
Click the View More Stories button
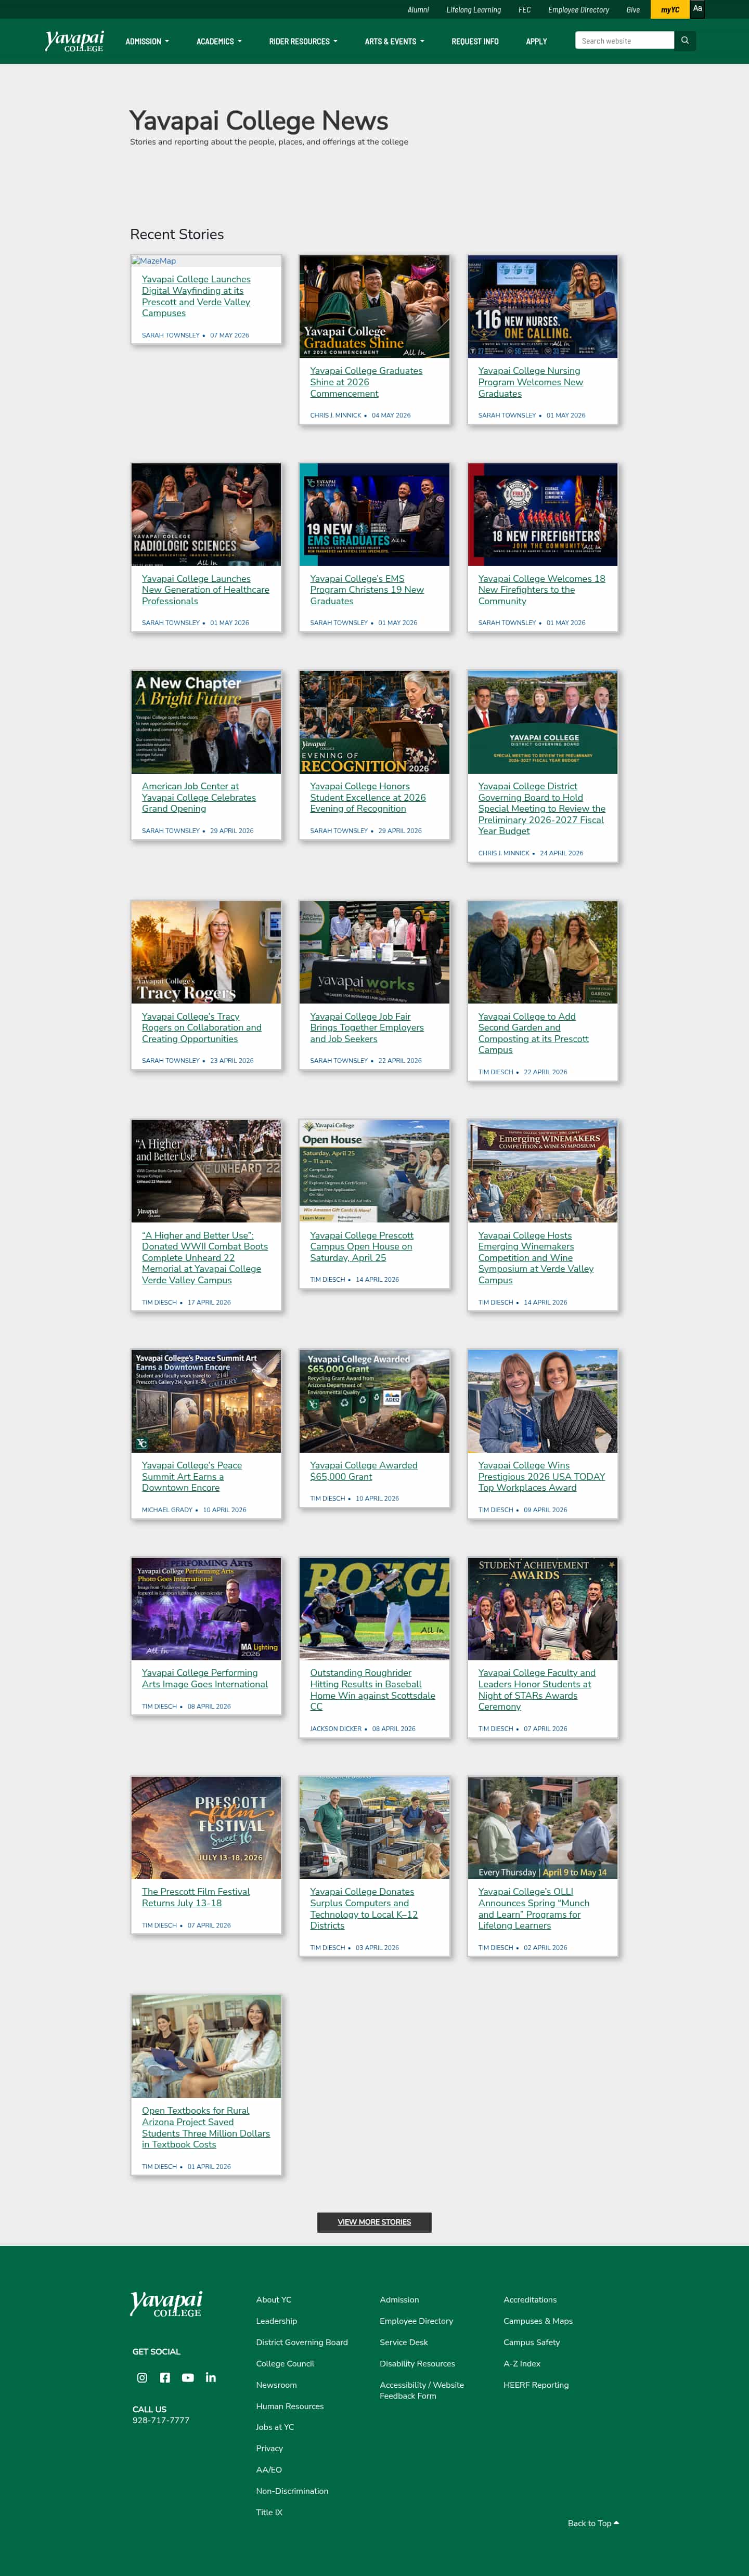[374, 2222]
